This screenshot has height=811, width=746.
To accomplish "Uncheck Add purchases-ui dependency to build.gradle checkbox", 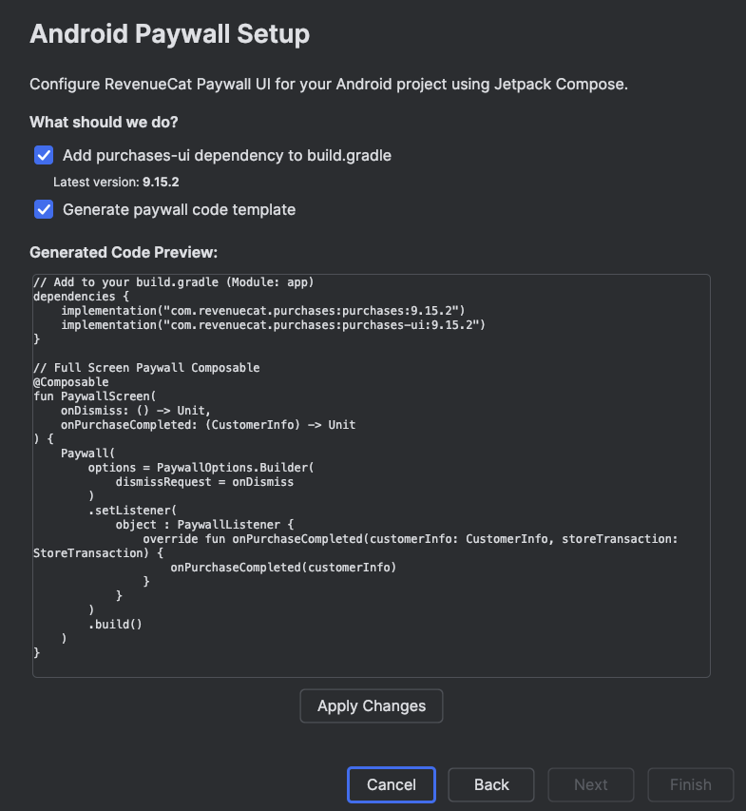I will coord(44,155).
